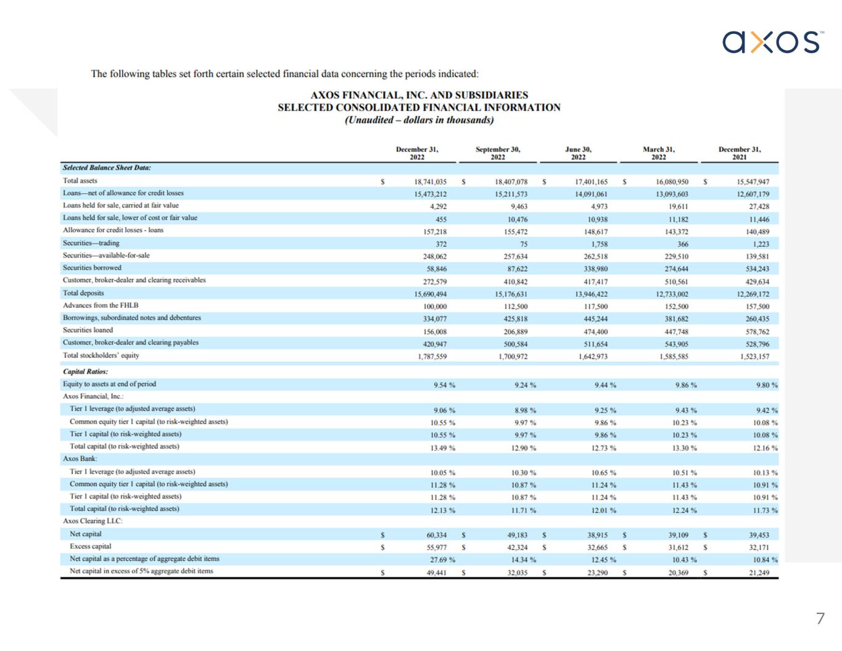Viewport: 842px width, 651px height.
Task: Select FHLB advances value 100,000
Action: pos(435,307)
